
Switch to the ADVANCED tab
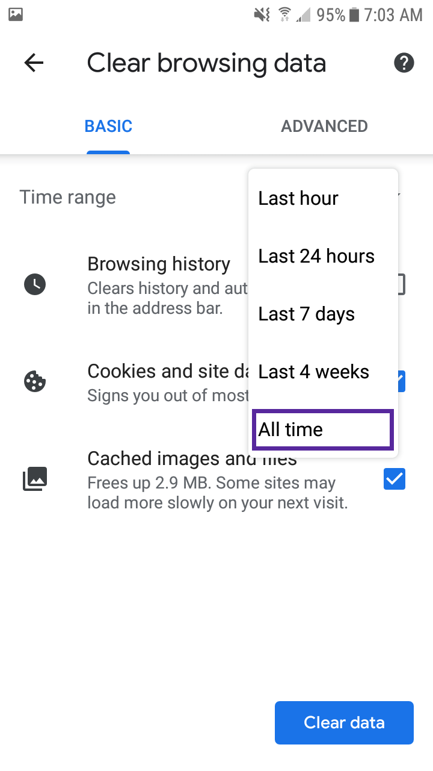click(x=325, y=126)
